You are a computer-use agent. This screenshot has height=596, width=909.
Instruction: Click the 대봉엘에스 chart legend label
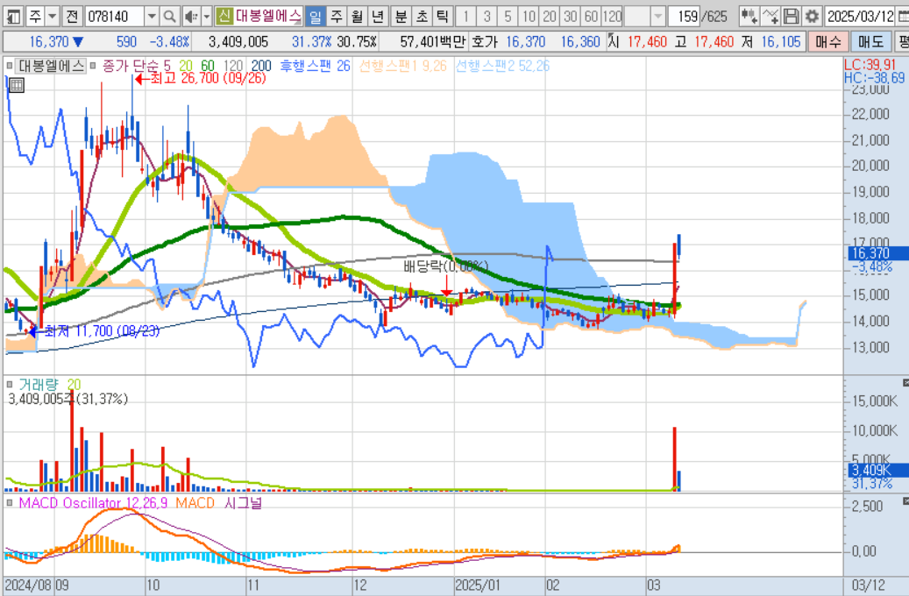tap(51, 66)
